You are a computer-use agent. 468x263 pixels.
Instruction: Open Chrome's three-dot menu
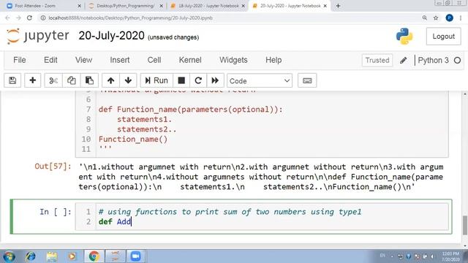point(461,18)
